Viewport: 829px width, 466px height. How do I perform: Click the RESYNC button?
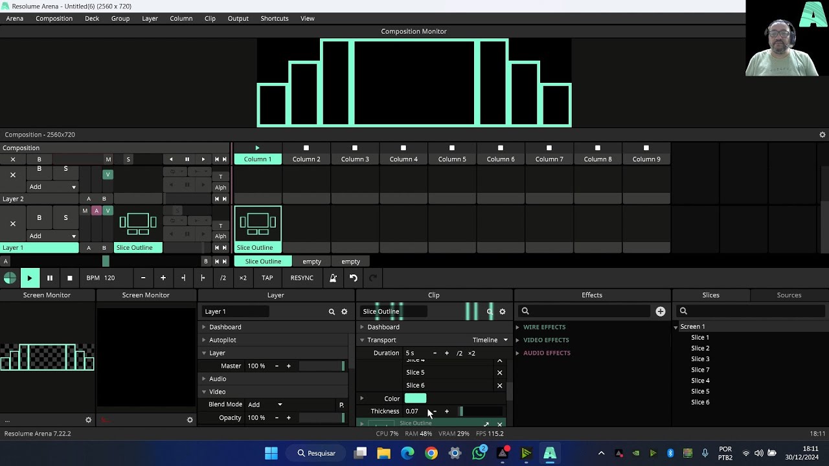(x=302, y=278)
